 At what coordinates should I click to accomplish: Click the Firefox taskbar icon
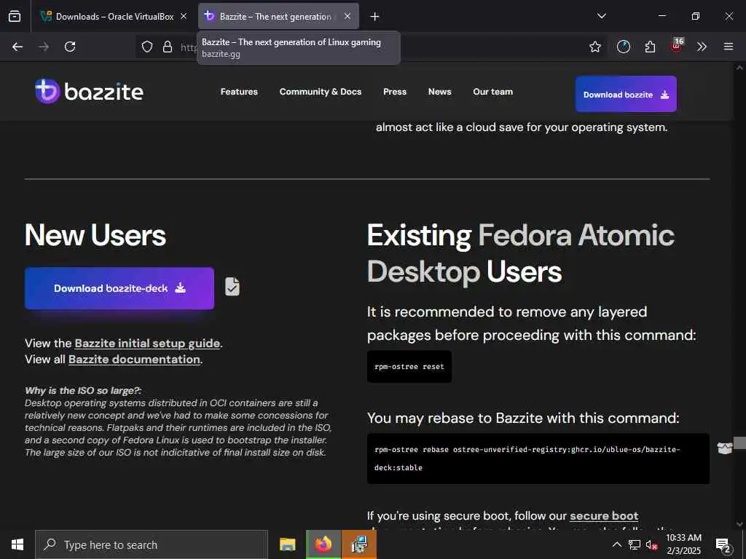point(323,544)
